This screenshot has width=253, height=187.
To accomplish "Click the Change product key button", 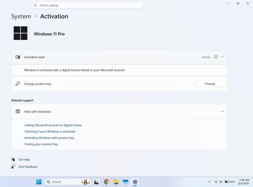I will 210,84.
